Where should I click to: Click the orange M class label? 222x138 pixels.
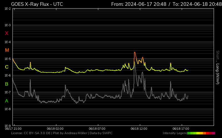[7, 50]
